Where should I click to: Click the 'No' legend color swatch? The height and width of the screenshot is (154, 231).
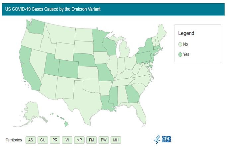pyautogui.click(x=180, y=44)
